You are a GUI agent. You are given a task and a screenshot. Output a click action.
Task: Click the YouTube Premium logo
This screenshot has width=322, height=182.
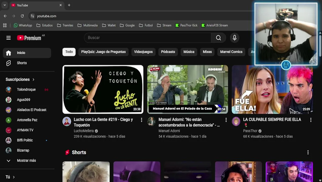(29, 38)
